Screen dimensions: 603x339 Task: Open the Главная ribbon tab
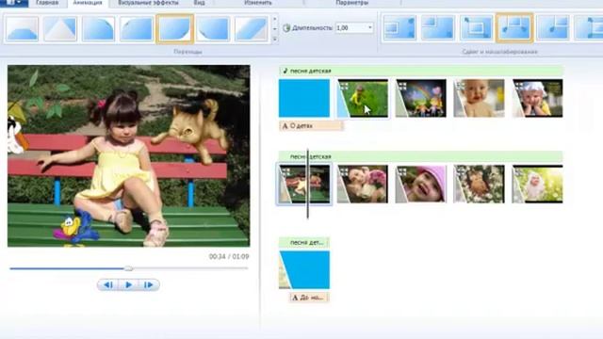[x=47, y=3]
